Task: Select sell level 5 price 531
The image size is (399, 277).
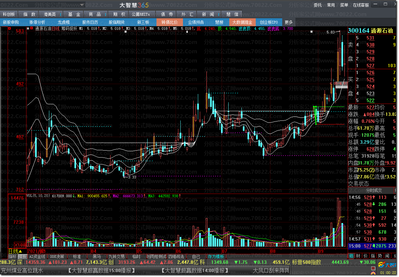Action: 371,38
